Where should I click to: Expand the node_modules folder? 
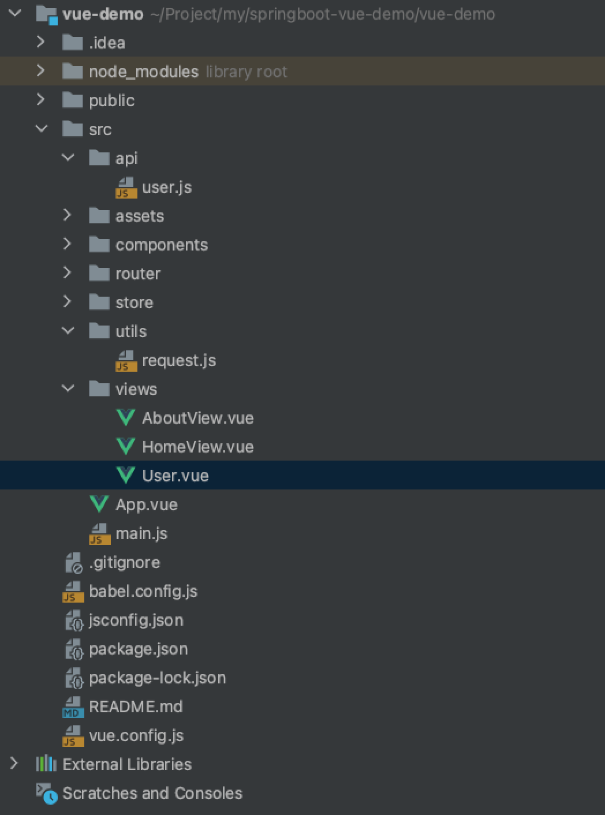point(40,71)
